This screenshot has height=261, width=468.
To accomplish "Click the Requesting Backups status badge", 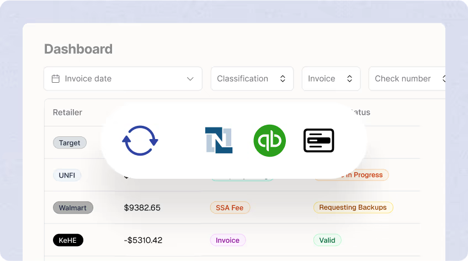I will [x=353, y=207].
